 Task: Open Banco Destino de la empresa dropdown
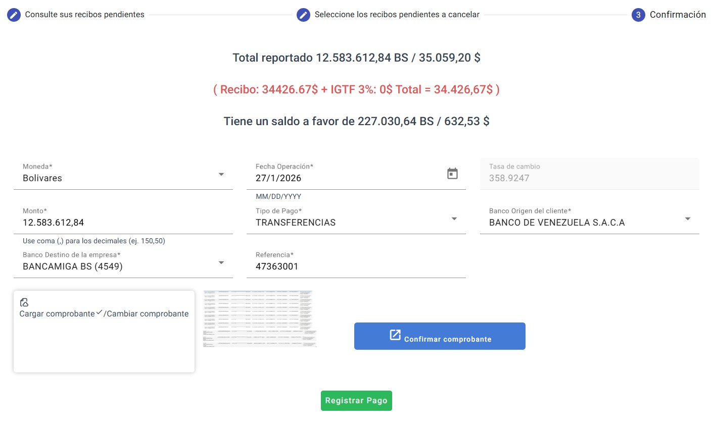tap(221, 262)
